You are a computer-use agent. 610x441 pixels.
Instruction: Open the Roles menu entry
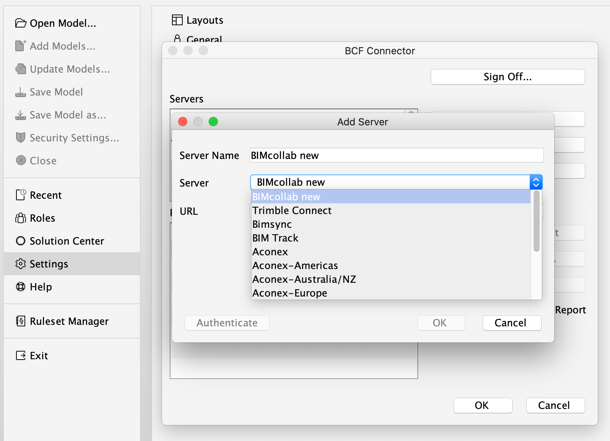pyautogui.click(x=72, y=218)
